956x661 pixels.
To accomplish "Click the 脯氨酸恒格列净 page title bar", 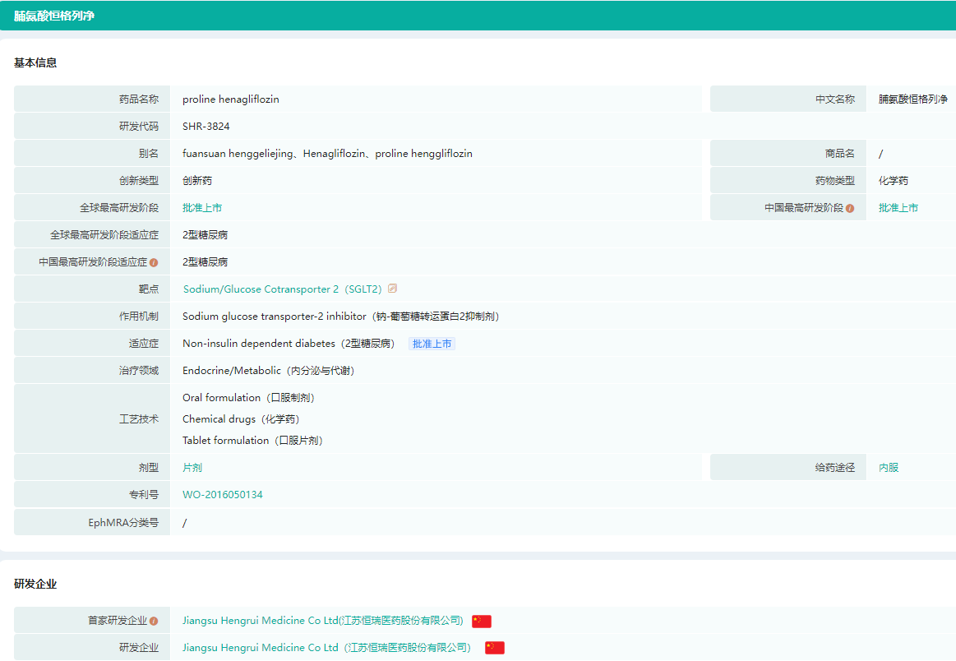I will click(54, 16).
